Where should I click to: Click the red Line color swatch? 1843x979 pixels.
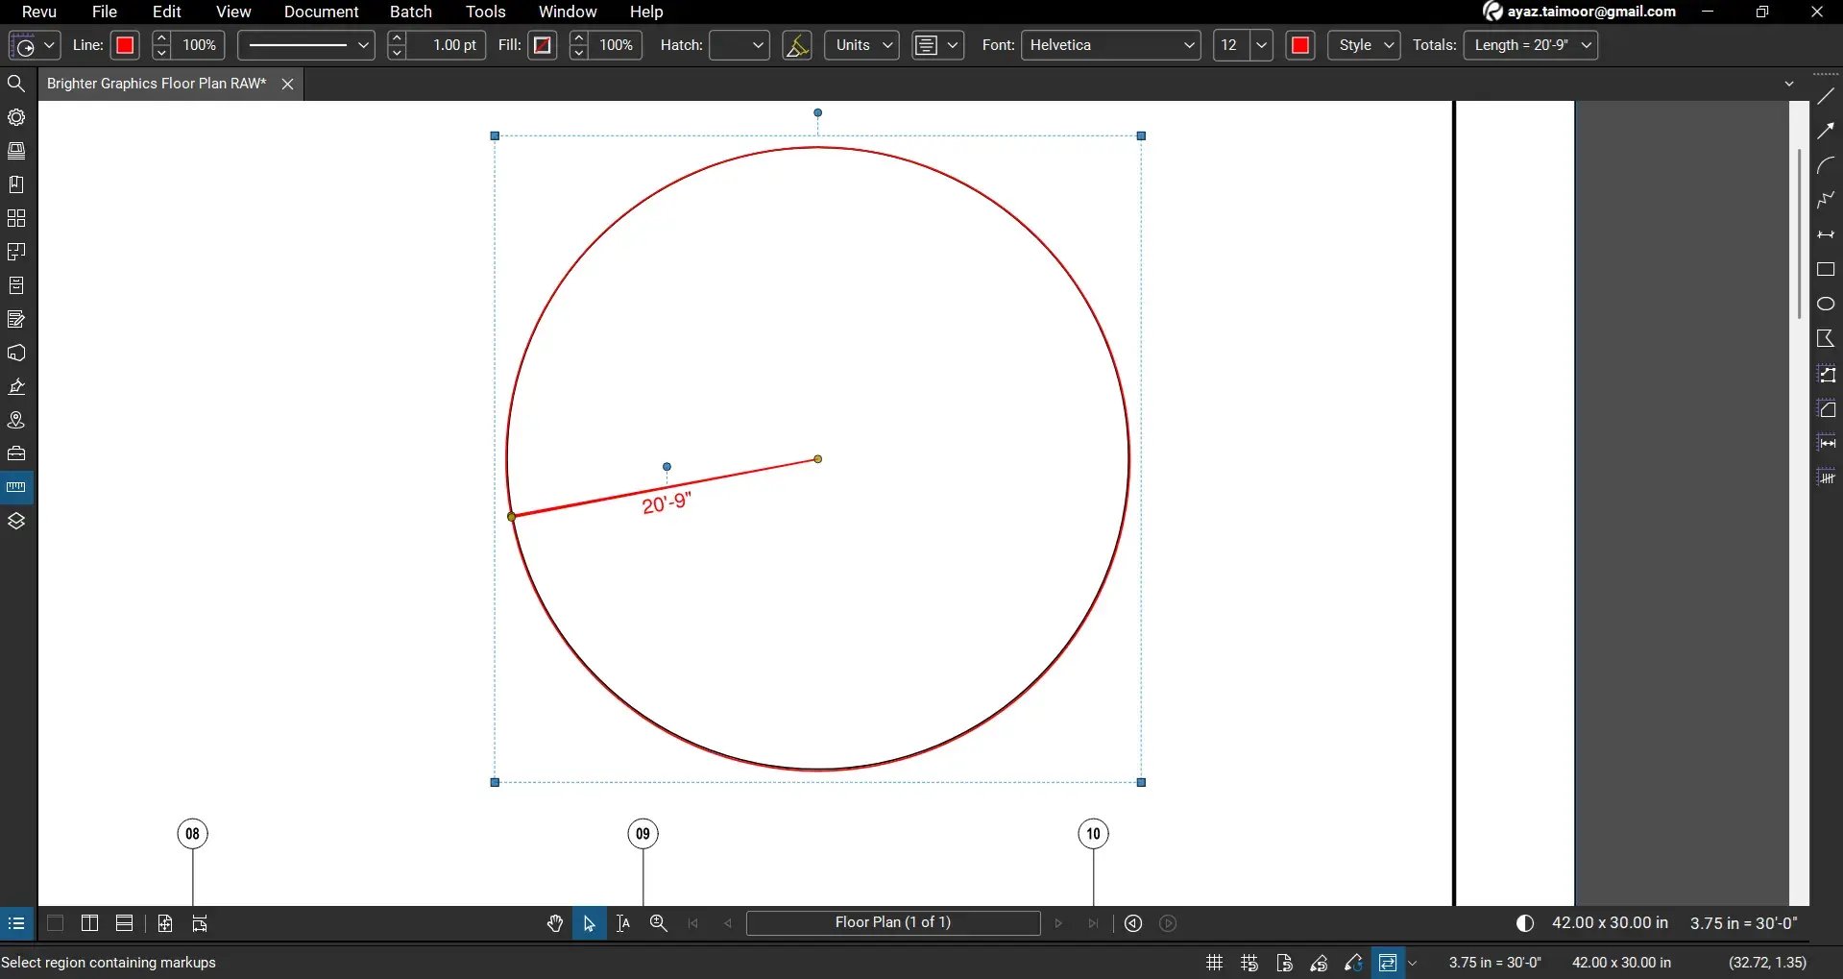[124, 45]
